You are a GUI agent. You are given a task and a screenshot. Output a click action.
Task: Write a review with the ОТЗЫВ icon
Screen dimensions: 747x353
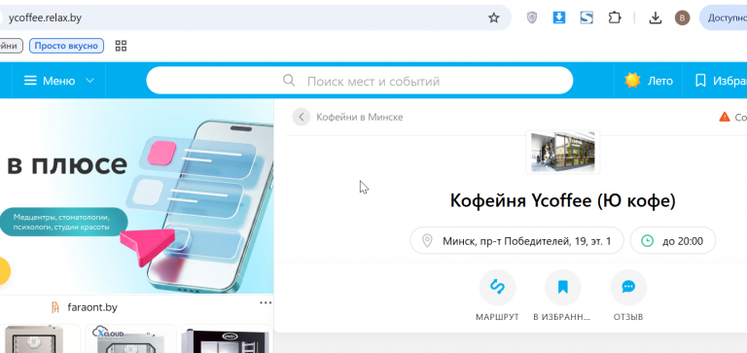coord(628,287)
